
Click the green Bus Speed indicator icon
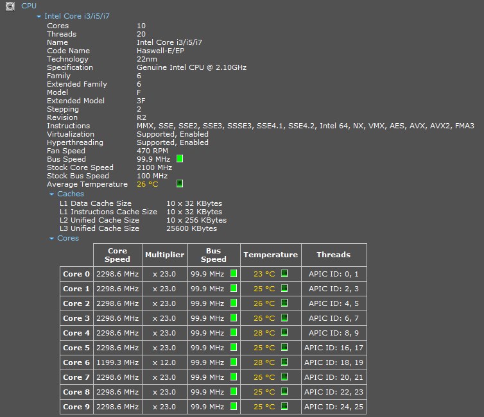(180, 158)
